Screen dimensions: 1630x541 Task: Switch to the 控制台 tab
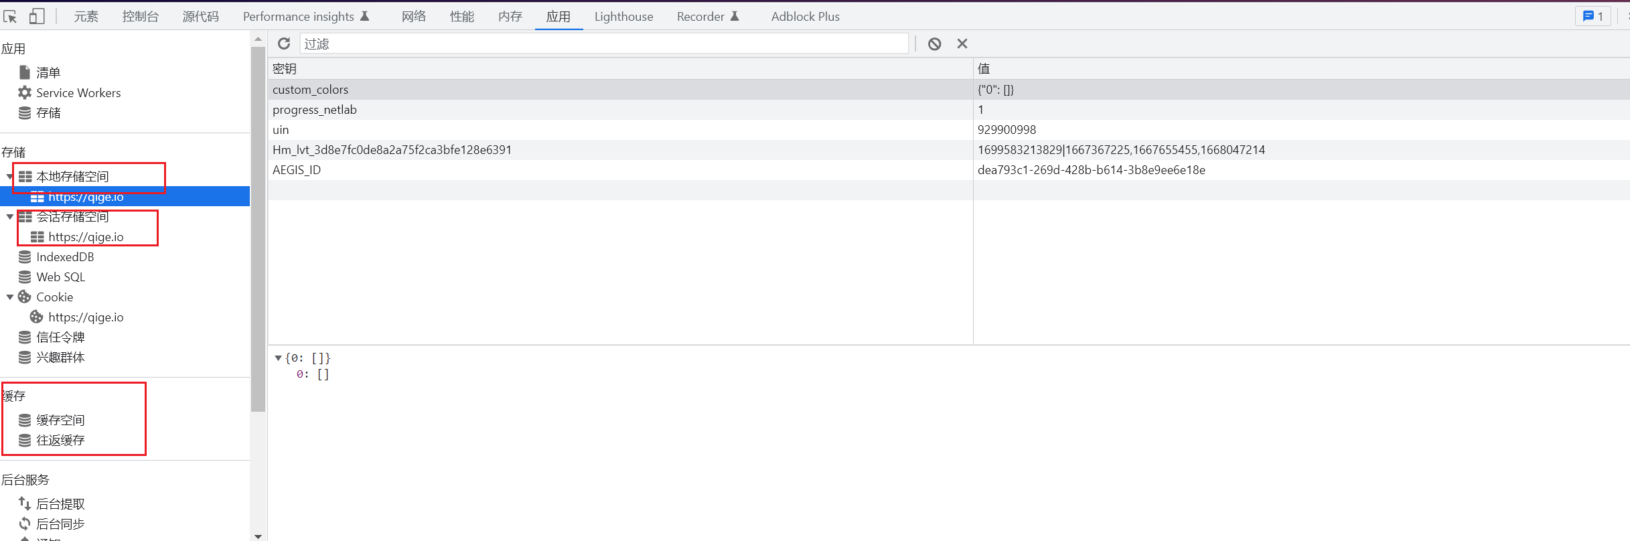140,16
